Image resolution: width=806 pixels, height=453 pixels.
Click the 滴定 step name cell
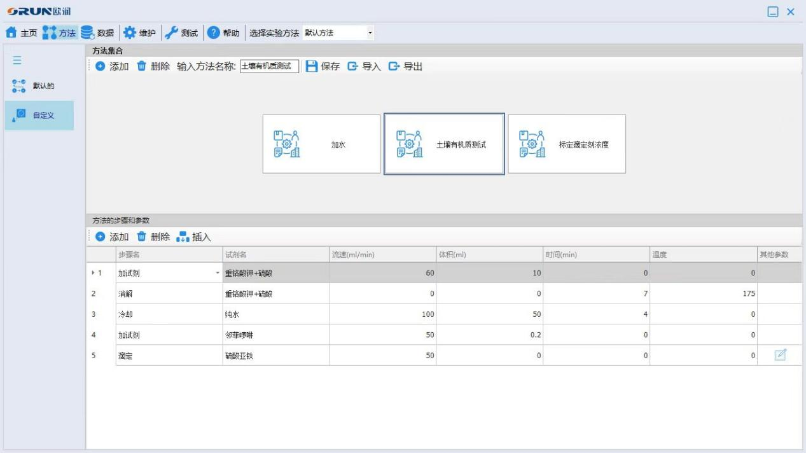tap(169, 355)
